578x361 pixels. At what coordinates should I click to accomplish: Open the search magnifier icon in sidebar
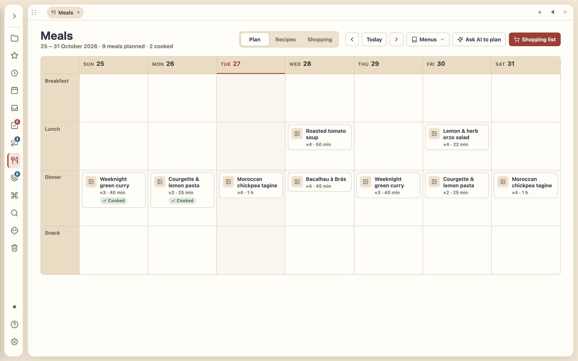[14, 213]
